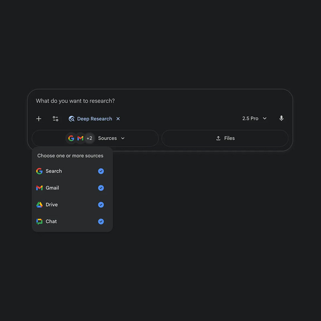Viewport: 321px width, 321px height.
Task: Collapse the Sources dropdown chevron
Action: point(123,138)
